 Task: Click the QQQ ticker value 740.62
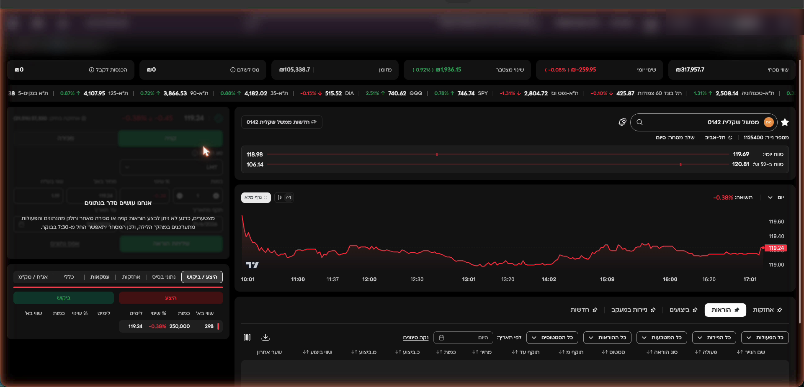[397, 93]
